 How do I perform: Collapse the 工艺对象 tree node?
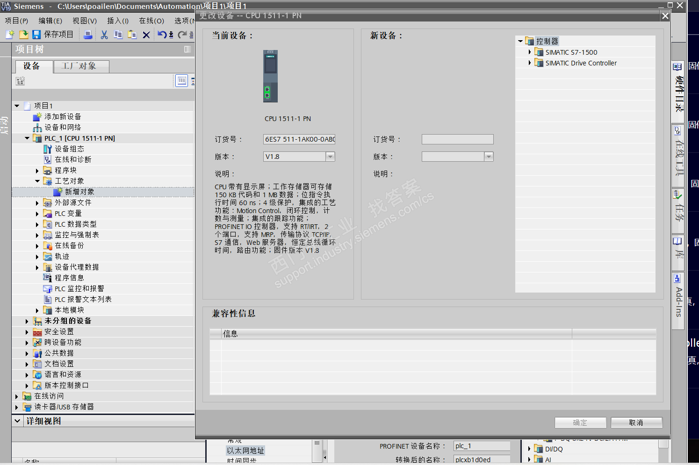click(37, 181)
